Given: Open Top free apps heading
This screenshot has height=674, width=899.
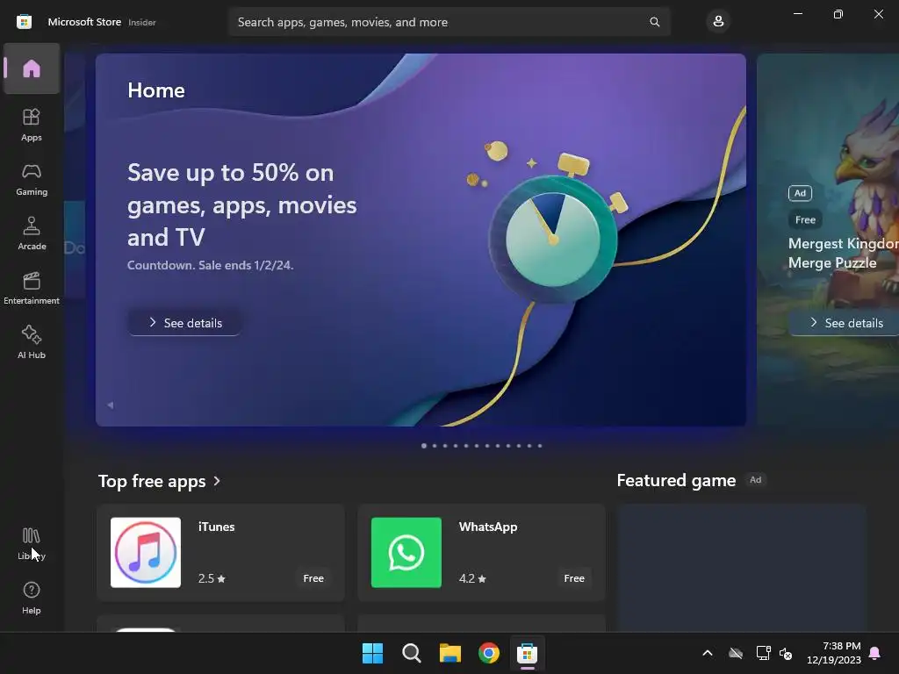Looking at the screenshot, I should point(152,481).
